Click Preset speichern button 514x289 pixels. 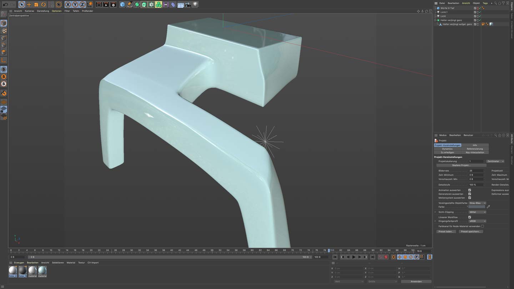(x=471, y=232)
